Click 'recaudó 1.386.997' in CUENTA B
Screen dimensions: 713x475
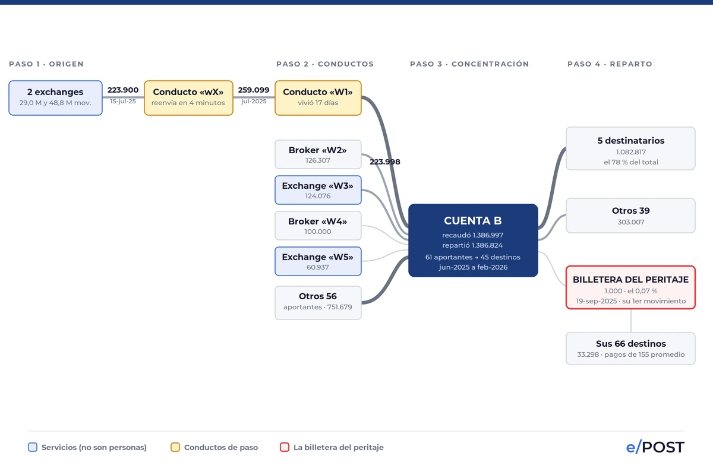click(x=473, y=236)
